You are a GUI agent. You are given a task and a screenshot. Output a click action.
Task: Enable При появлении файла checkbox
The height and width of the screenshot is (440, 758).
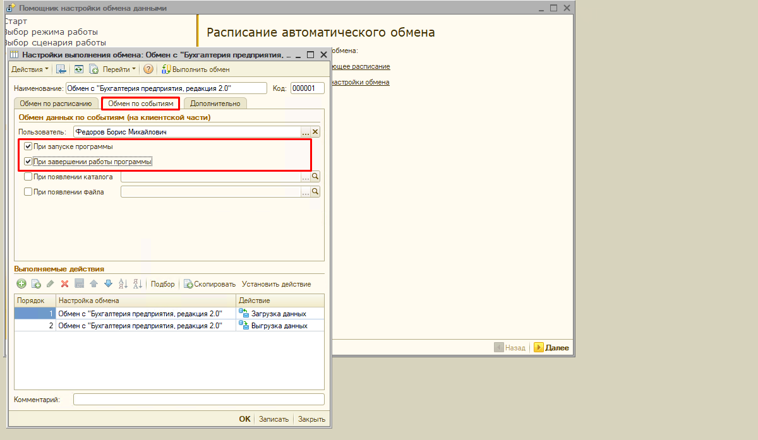[x=28, y=192]
